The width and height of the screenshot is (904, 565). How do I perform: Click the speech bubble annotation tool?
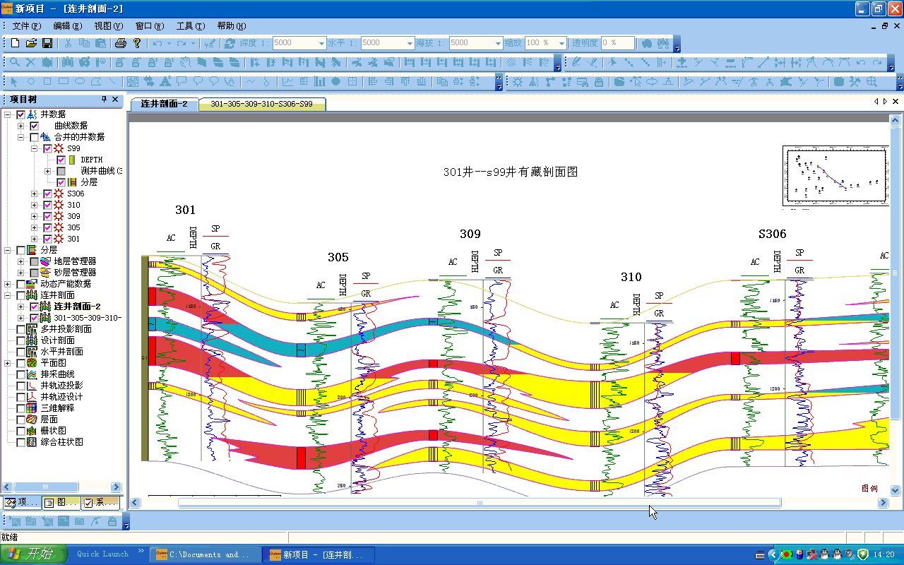[182, 81]
